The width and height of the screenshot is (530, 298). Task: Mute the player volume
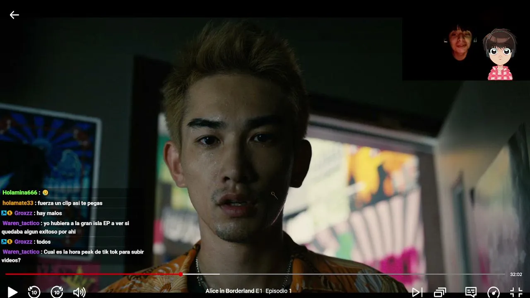(x=79, y=292)
